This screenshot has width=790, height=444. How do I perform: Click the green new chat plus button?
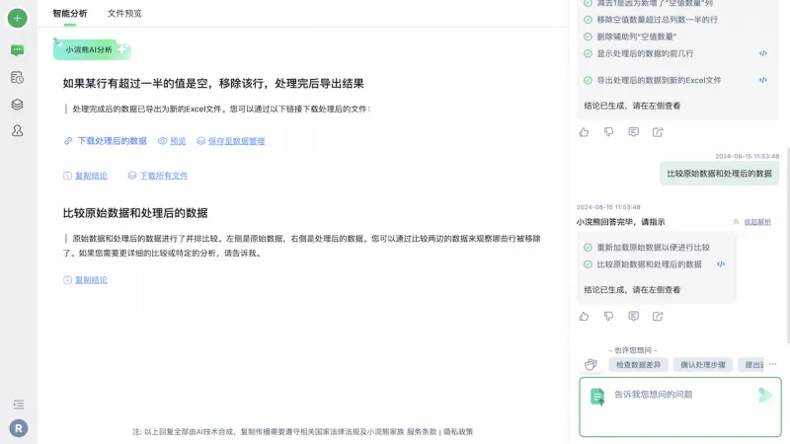[x=17, y=18]
